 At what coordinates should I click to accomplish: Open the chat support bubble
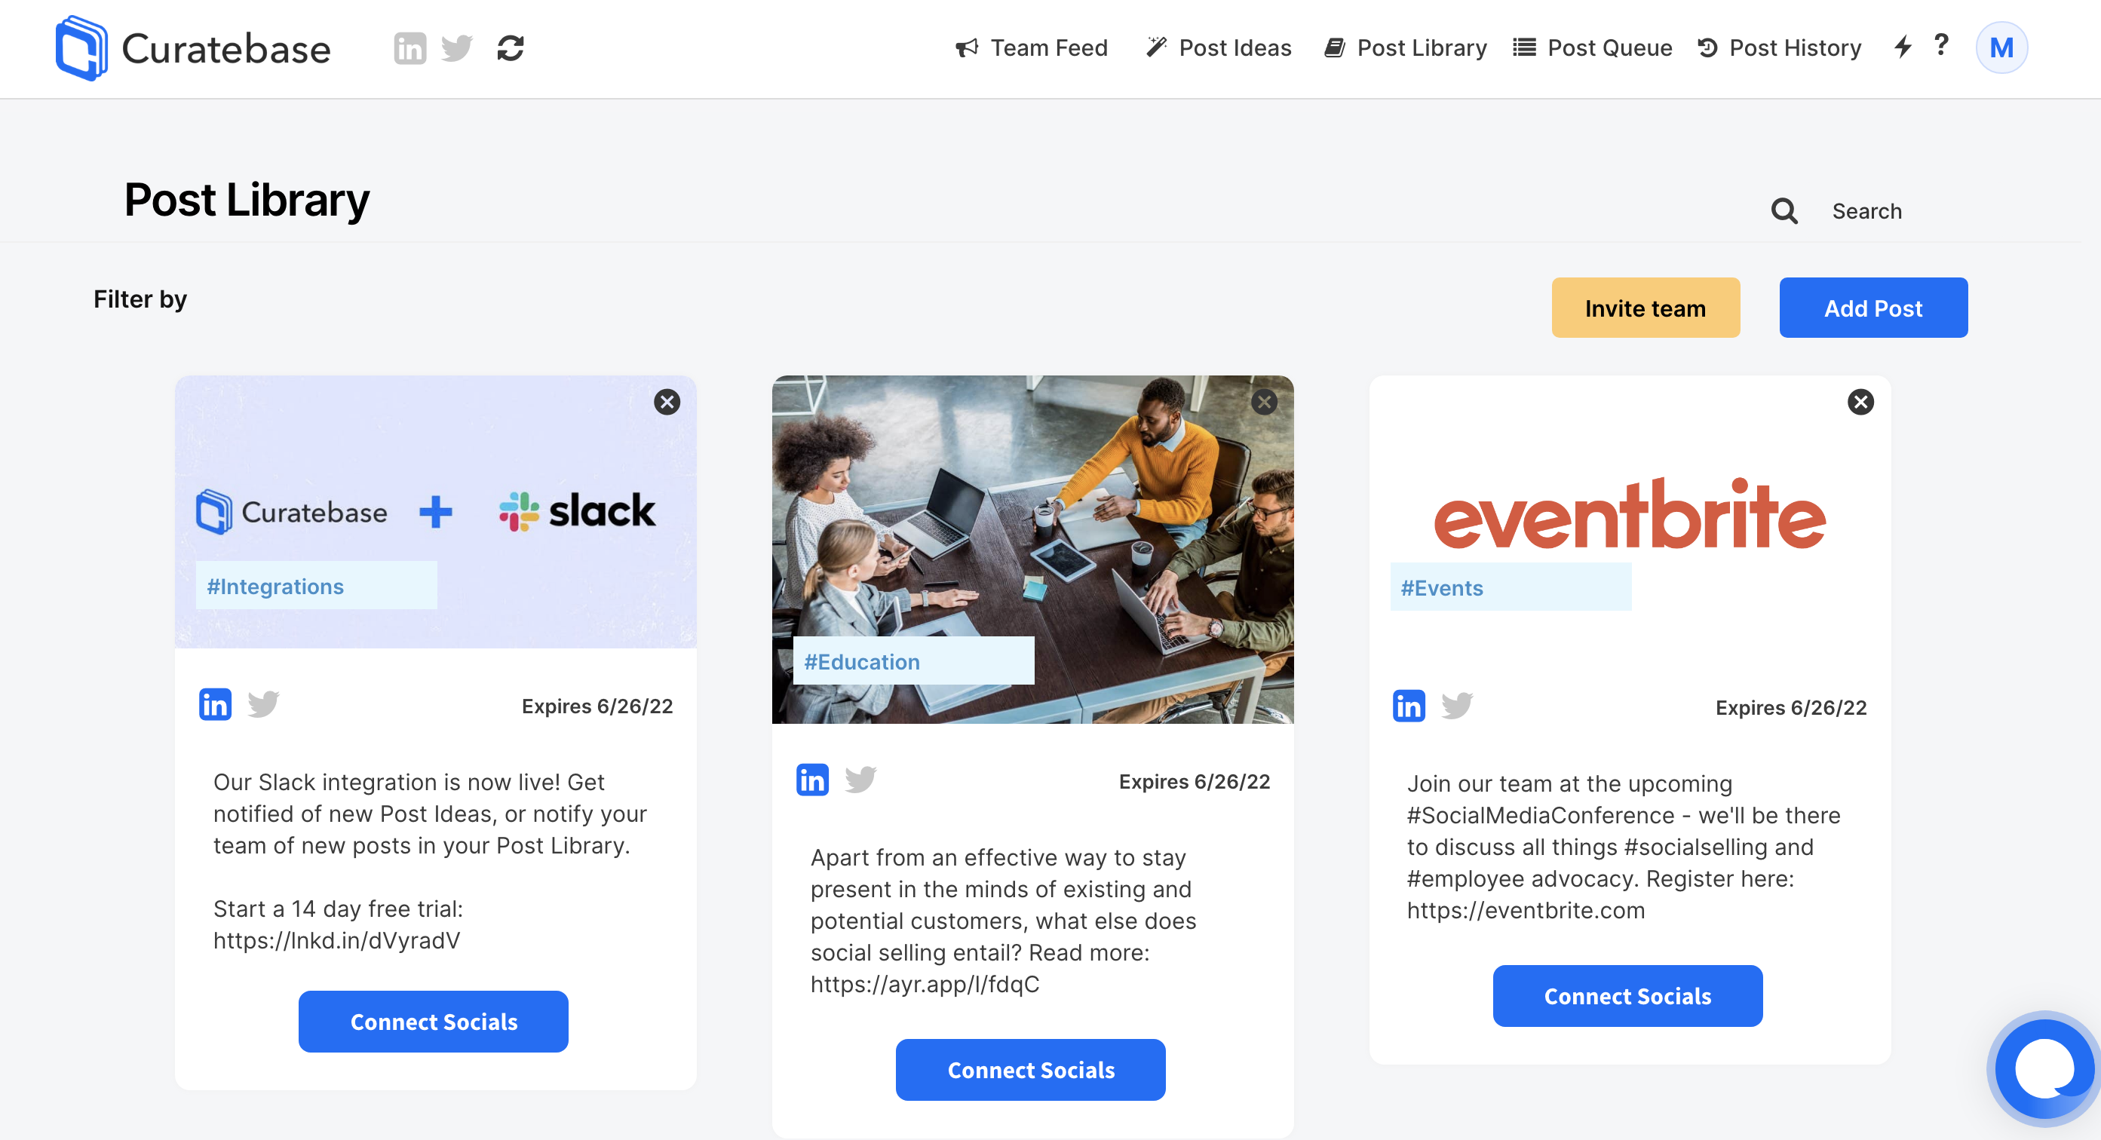pyautogui.click(x=2044, y=1068)
